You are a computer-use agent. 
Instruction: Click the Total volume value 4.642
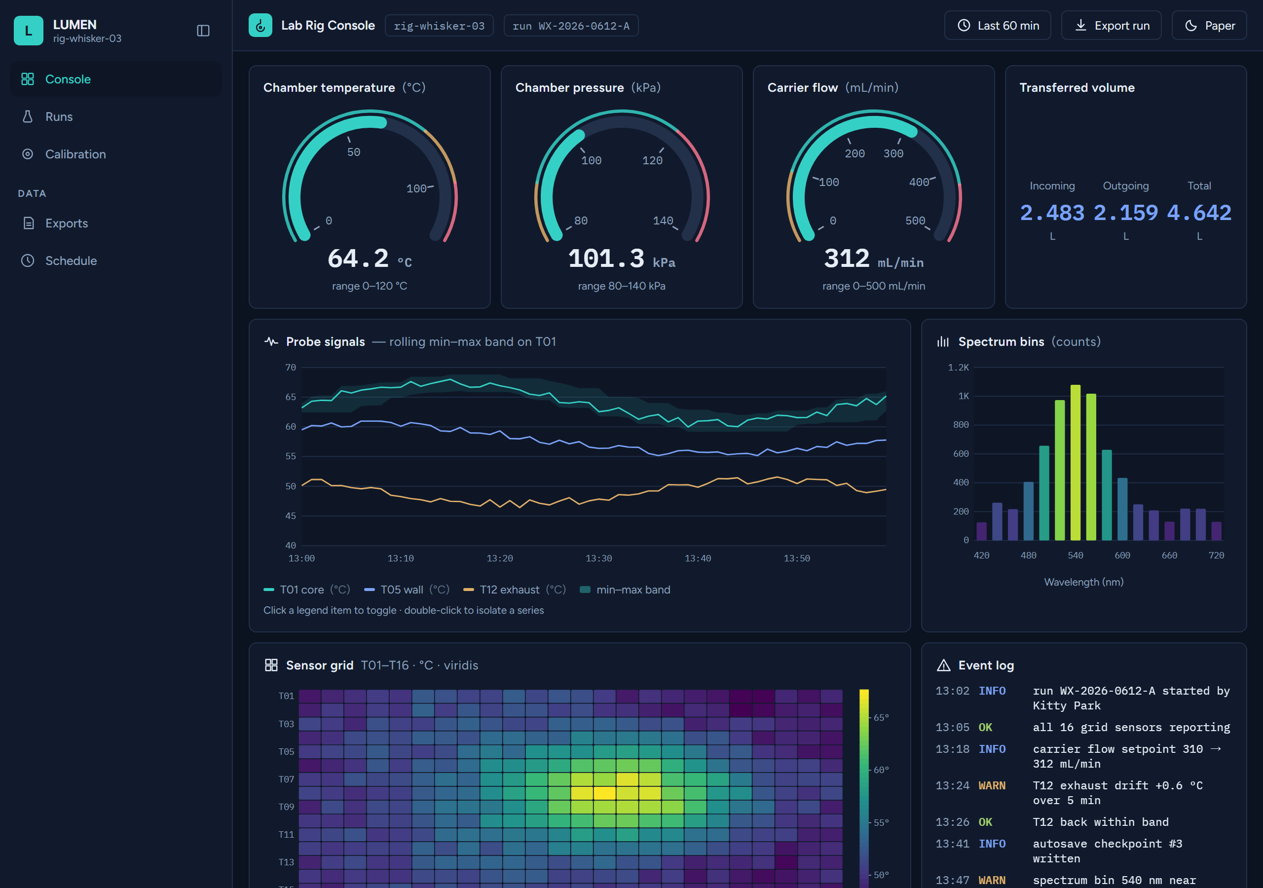pyautogui.click(x=1199, y=213)
